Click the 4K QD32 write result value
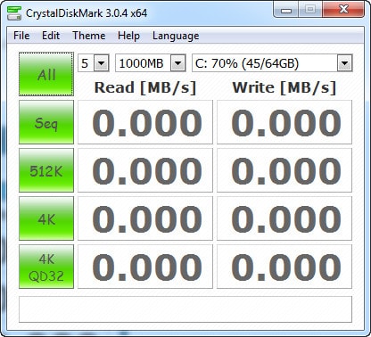This screenshot has width=371, height=337. click(x=284, y=267)
